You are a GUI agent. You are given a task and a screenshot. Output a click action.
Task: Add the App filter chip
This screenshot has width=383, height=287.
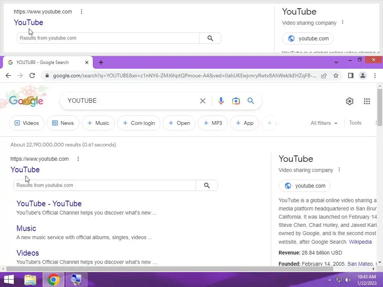click(x=245, y=123)
